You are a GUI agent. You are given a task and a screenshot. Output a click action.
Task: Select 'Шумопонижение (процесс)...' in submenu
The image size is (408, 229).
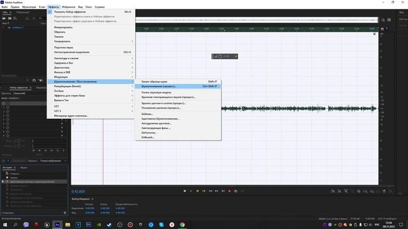click(178, 87)
